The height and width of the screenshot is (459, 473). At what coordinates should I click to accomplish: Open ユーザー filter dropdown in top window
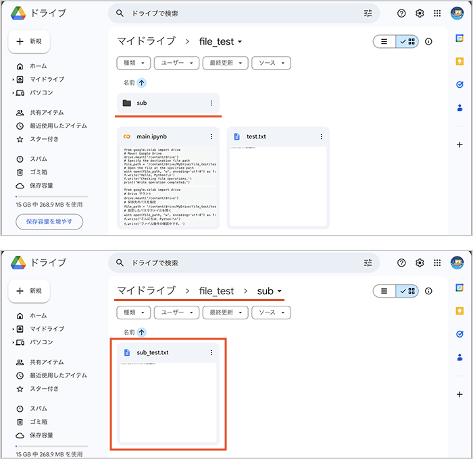pyautogui.click(x=176, y=63)
